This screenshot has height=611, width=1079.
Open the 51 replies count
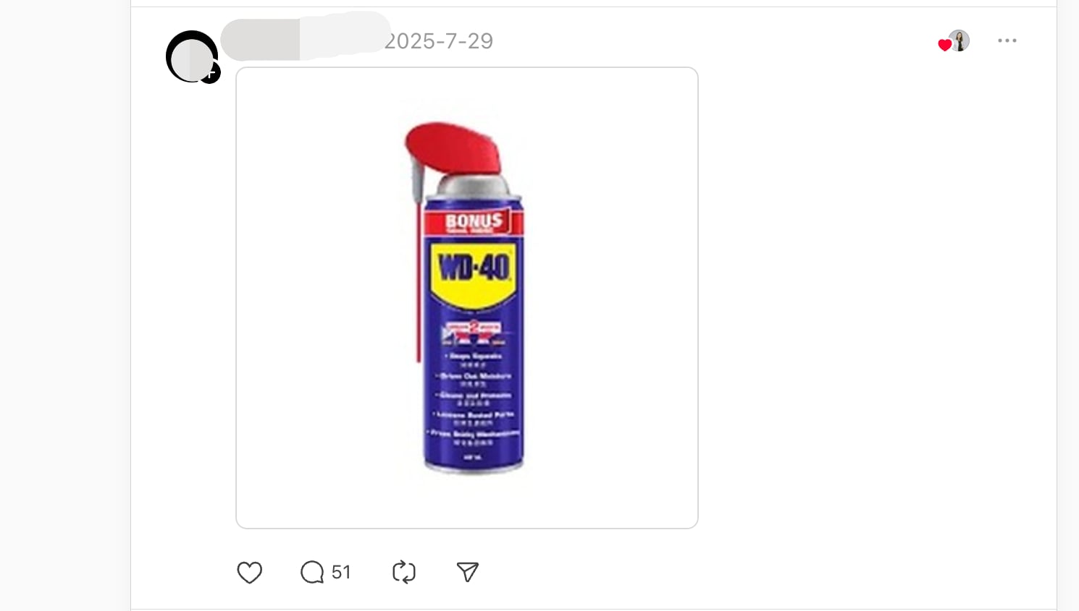click(341, 573)
